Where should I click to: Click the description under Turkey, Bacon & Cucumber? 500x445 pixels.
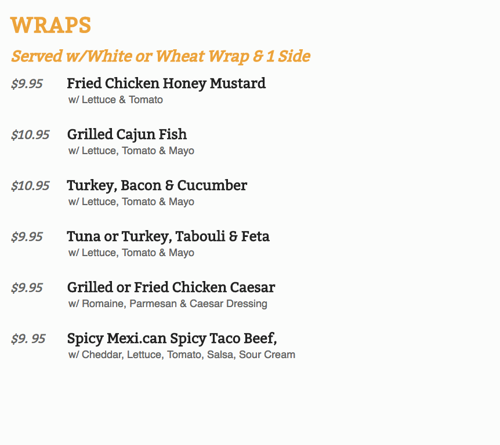pos(131,202)
